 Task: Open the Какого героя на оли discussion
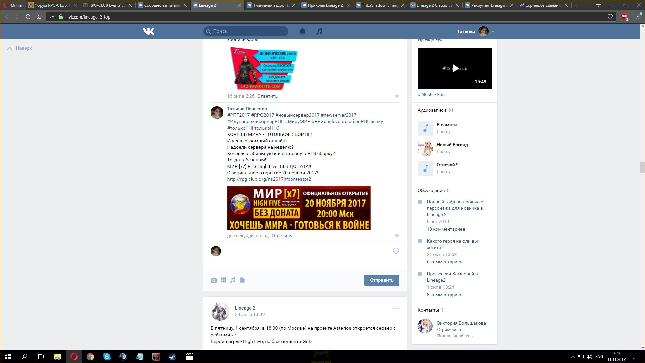(x=452, y=244)
